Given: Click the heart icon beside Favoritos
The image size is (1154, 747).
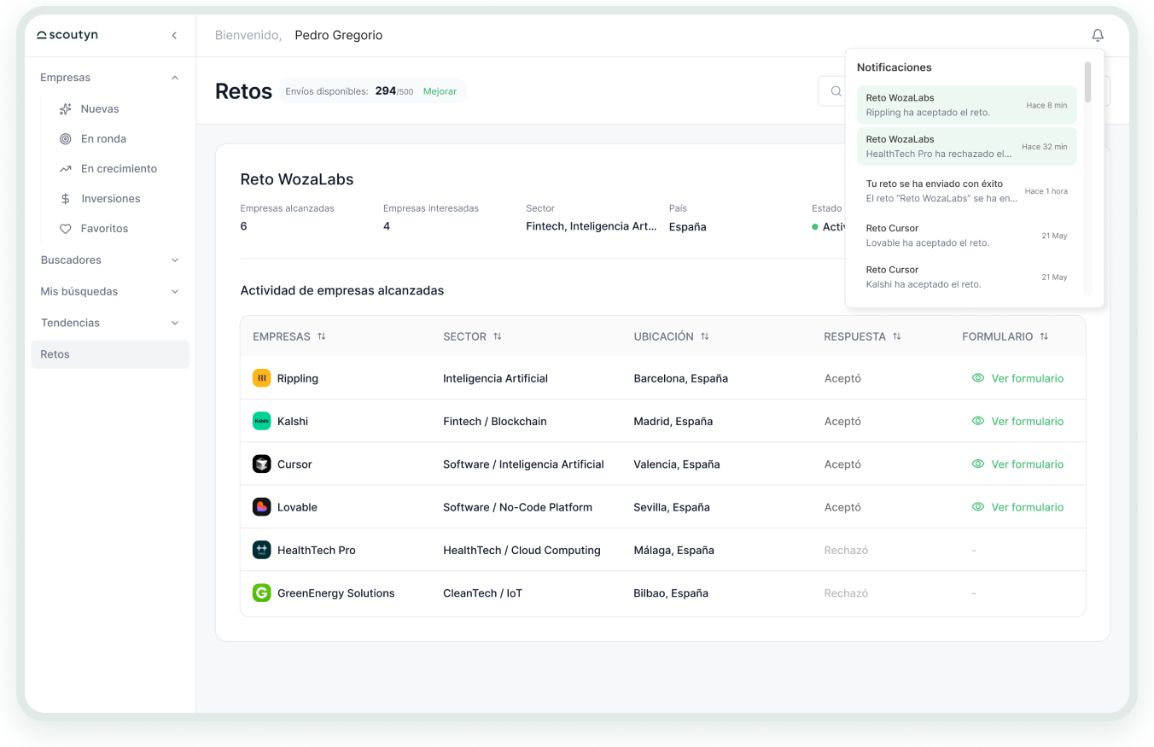Looking at the screenshot, I should tap(65, 229).
